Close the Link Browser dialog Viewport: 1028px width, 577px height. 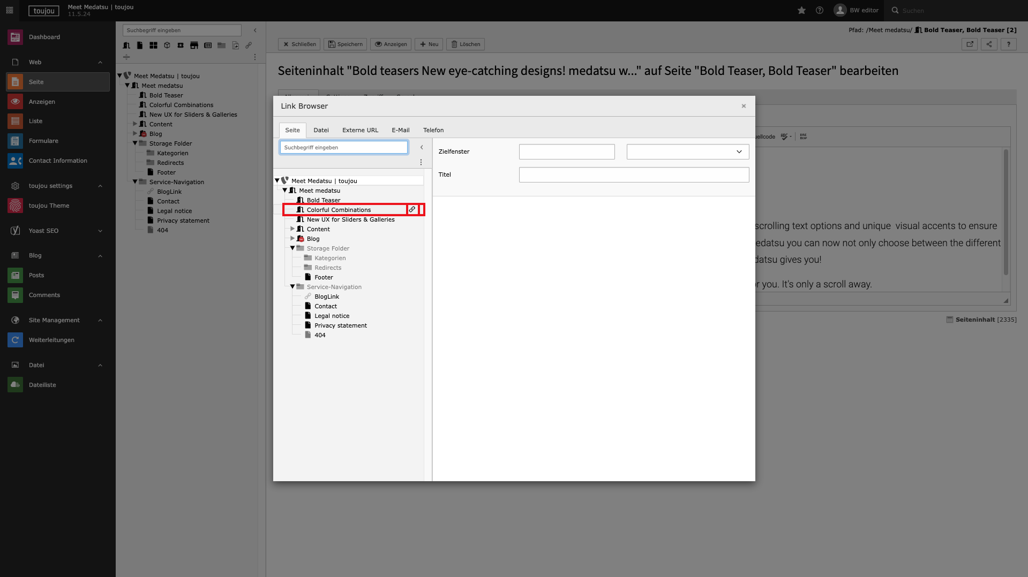pos(743,106)
